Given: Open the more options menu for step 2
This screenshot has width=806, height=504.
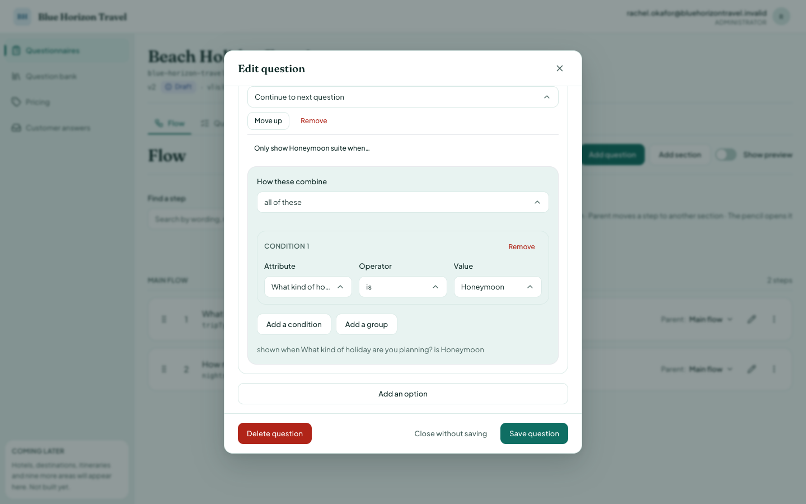Looking at the screenshot, I should click(774, 369).
